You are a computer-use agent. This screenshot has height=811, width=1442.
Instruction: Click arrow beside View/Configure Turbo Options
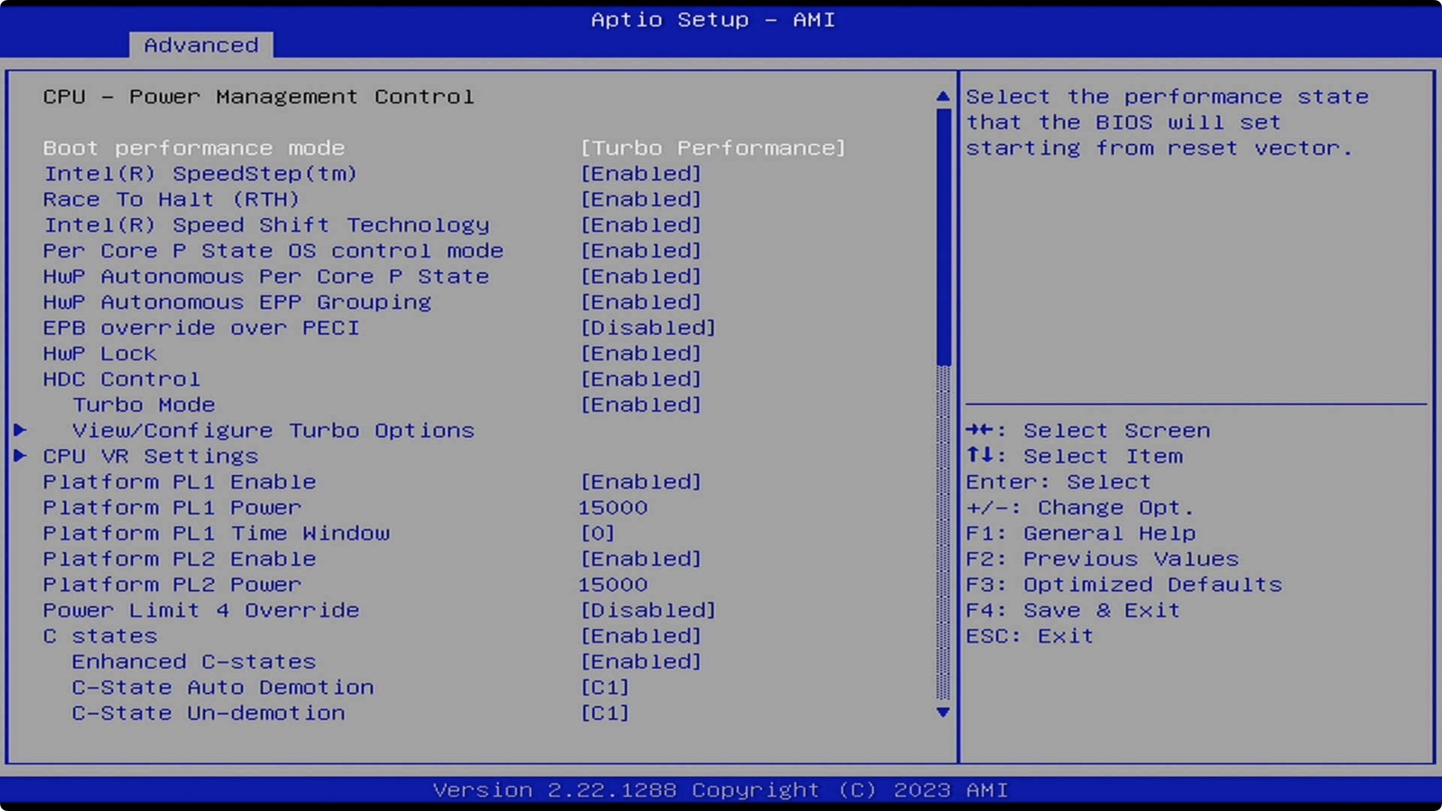(x=20, y=430)
